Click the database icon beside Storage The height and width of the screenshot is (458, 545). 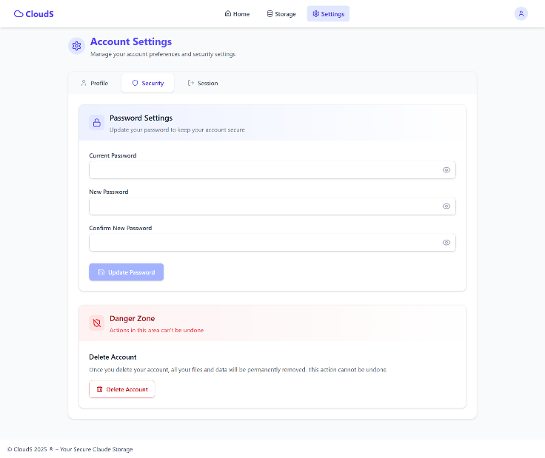[x=270, y=13]
